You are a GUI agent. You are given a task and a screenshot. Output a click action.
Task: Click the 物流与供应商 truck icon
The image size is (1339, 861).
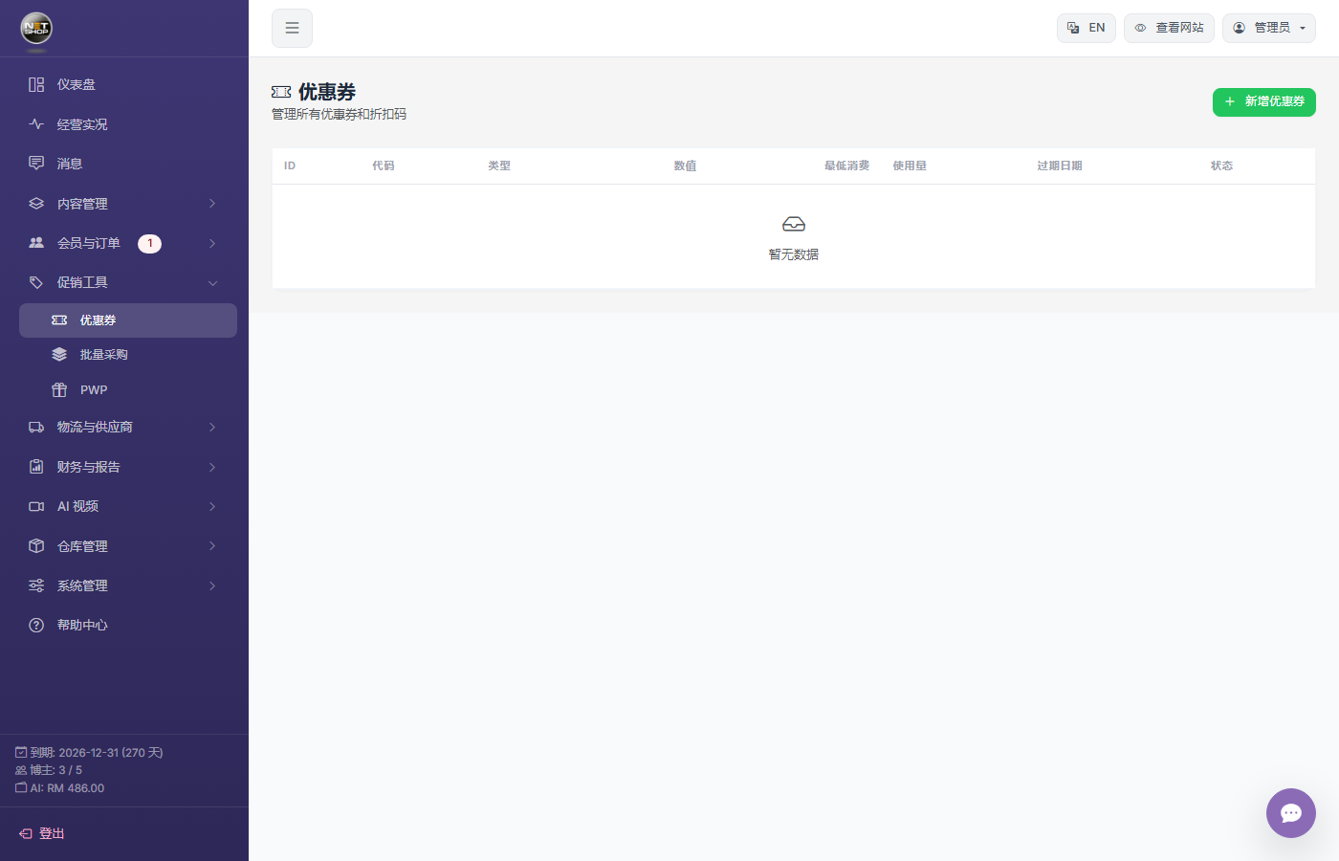tap(36, 428)
